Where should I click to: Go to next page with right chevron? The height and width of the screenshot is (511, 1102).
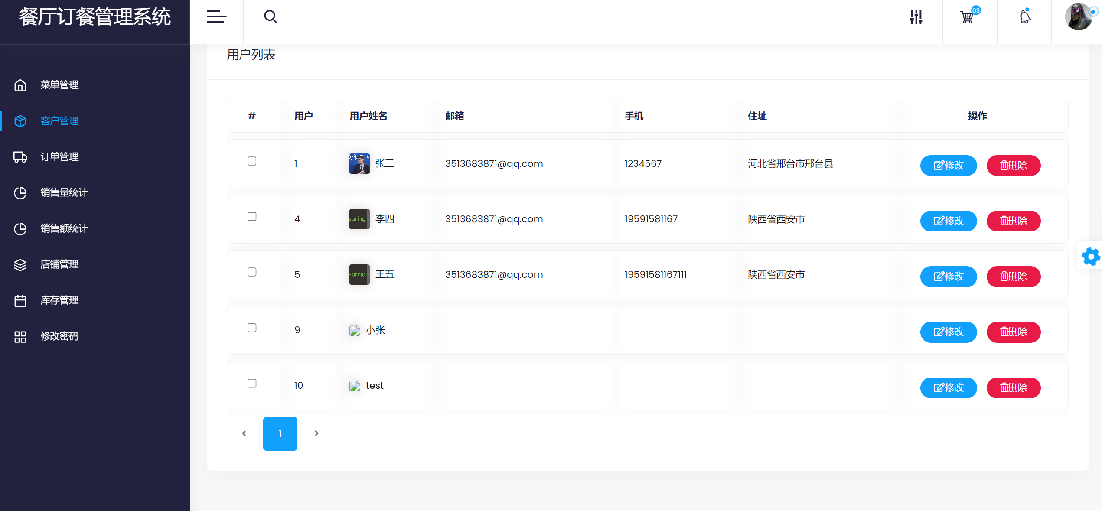[x=316, y=433]
